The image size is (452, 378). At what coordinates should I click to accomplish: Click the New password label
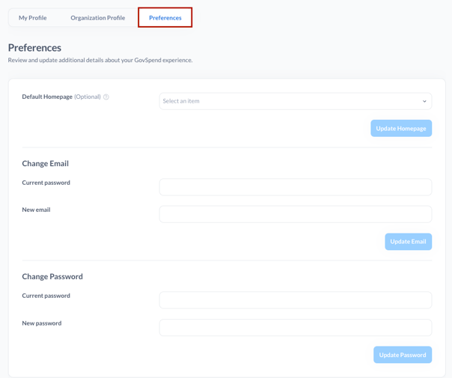point(42,323)
